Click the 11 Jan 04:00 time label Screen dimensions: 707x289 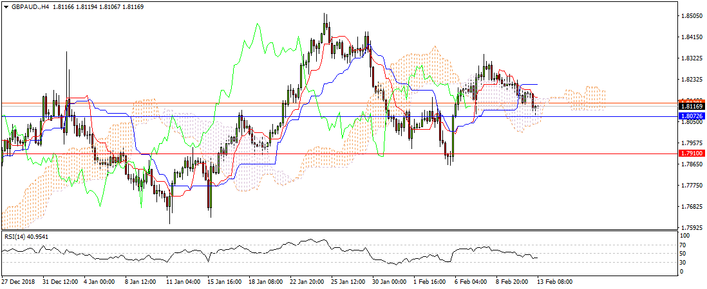pos(184,281)
